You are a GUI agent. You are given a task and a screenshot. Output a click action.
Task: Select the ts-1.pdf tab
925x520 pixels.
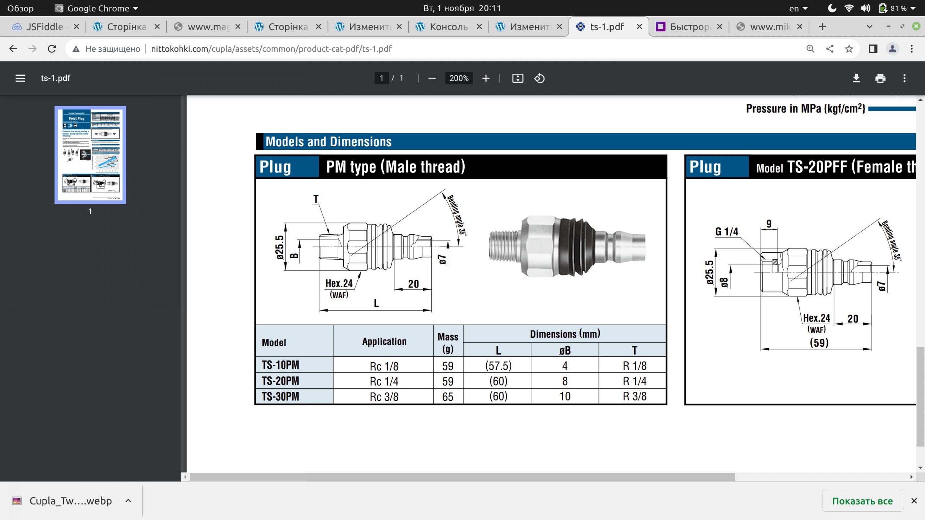tap(607, 27)
